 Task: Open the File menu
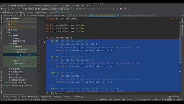3,5
